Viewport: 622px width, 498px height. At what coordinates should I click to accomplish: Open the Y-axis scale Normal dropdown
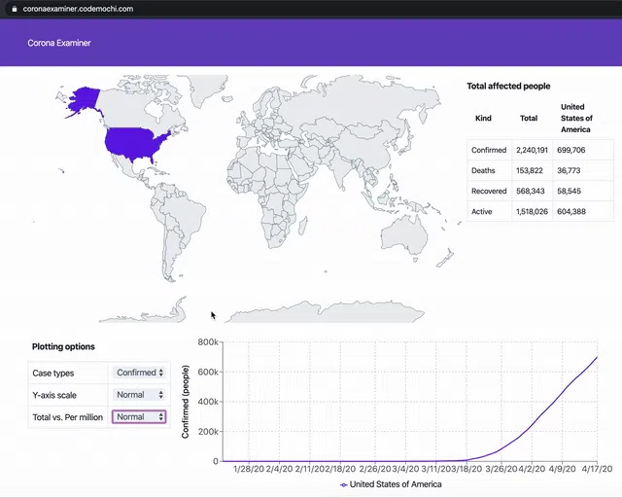[x=139, y=395]
